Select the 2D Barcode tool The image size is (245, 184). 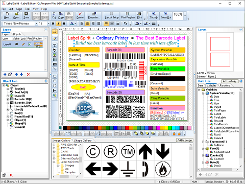coord(55,64)
